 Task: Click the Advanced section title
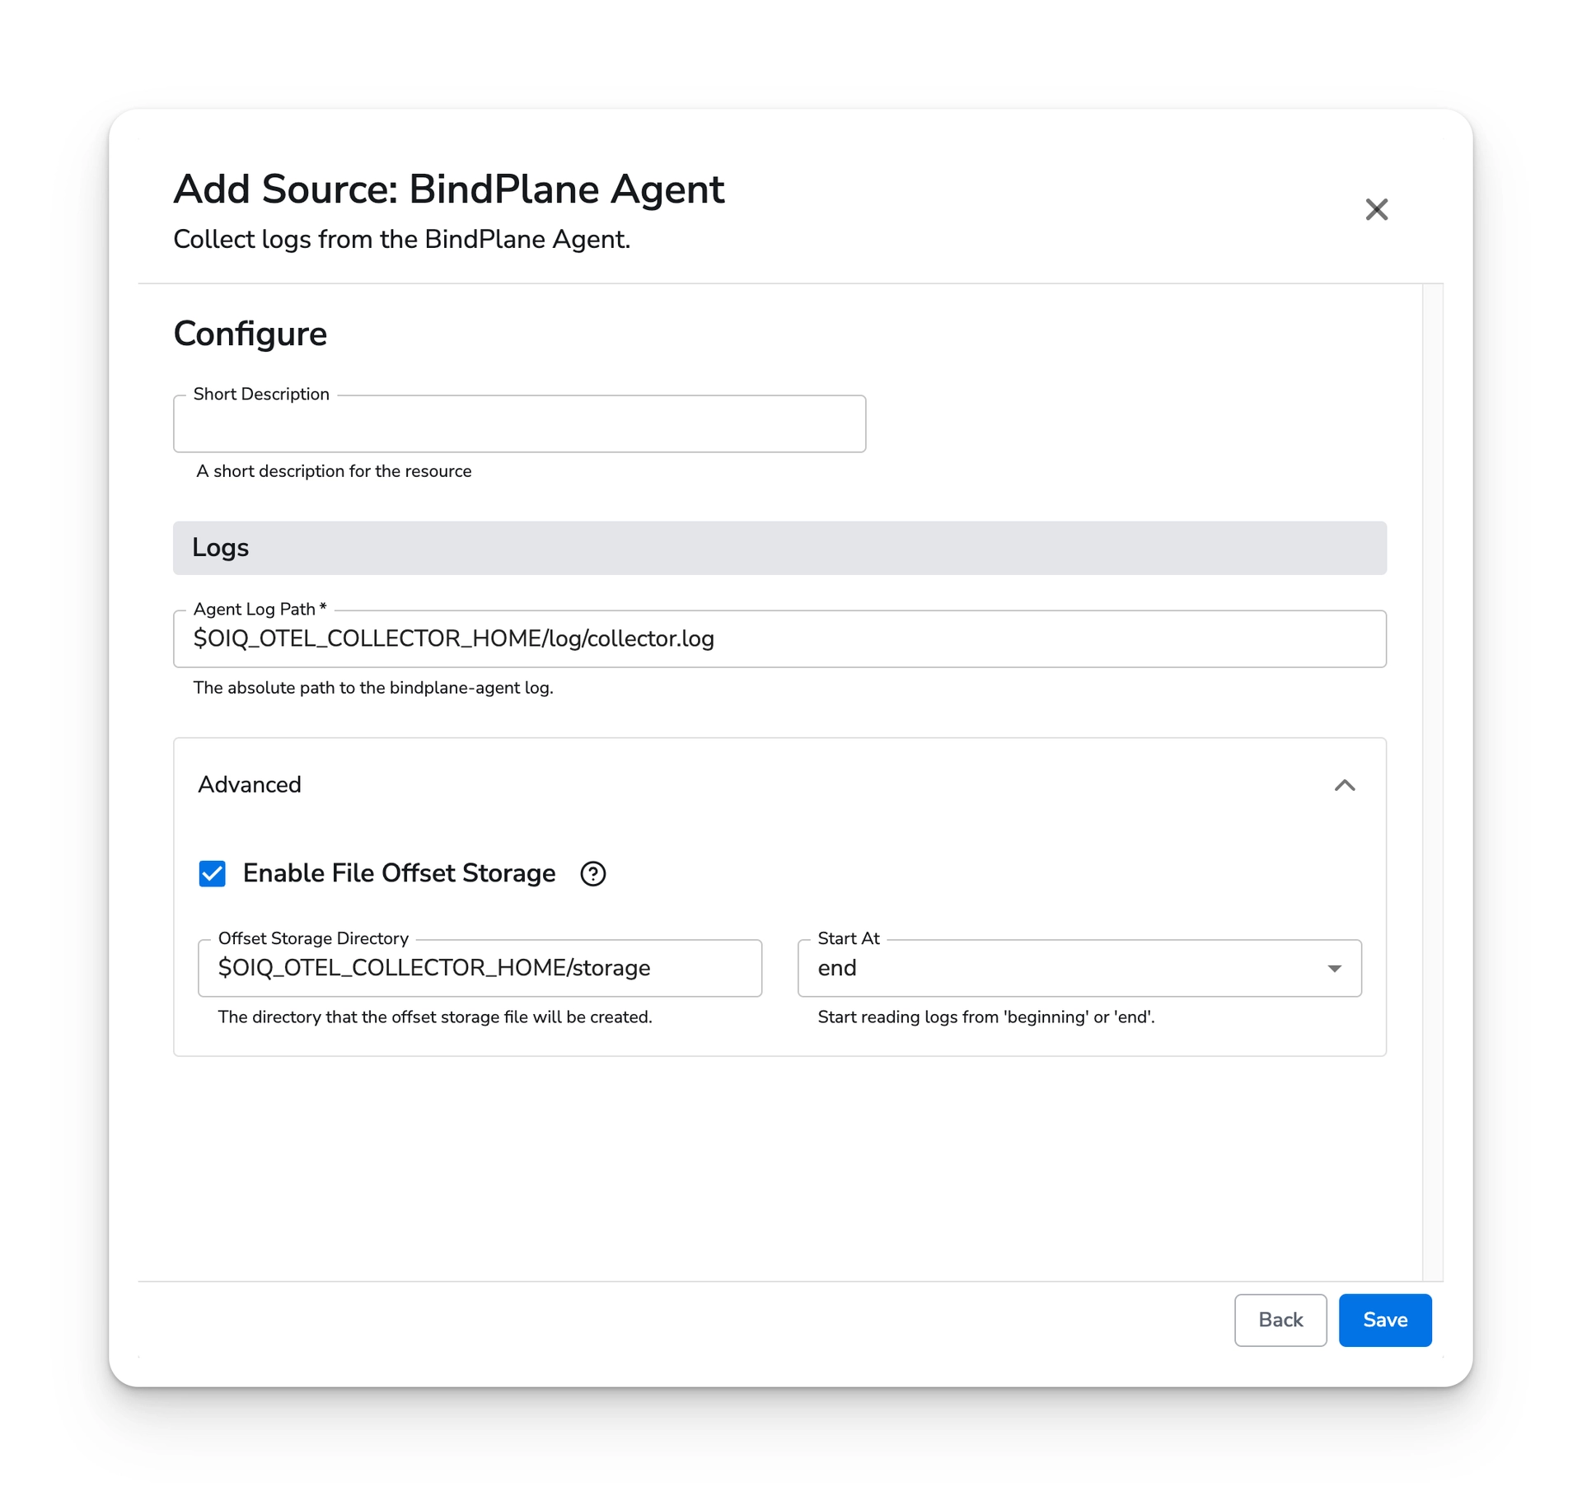pos(250,784)
